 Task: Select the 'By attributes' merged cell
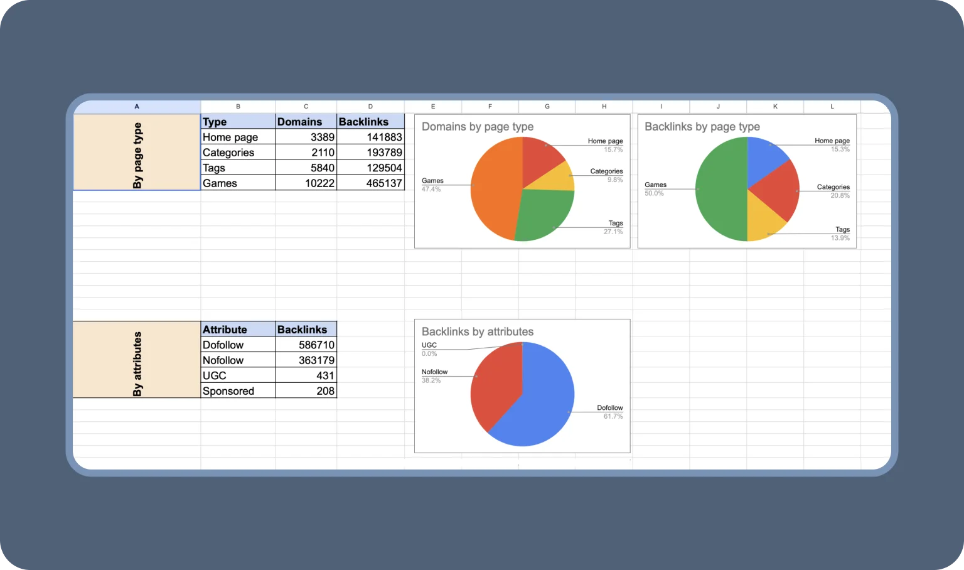[137, 360]
